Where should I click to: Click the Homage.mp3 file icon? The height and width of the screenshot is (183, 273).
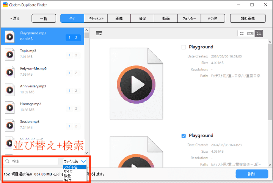[9, 107]
